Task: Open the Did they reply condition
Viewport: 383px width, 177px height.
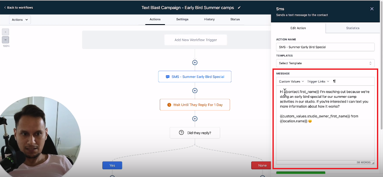Action: click(195, 133)
